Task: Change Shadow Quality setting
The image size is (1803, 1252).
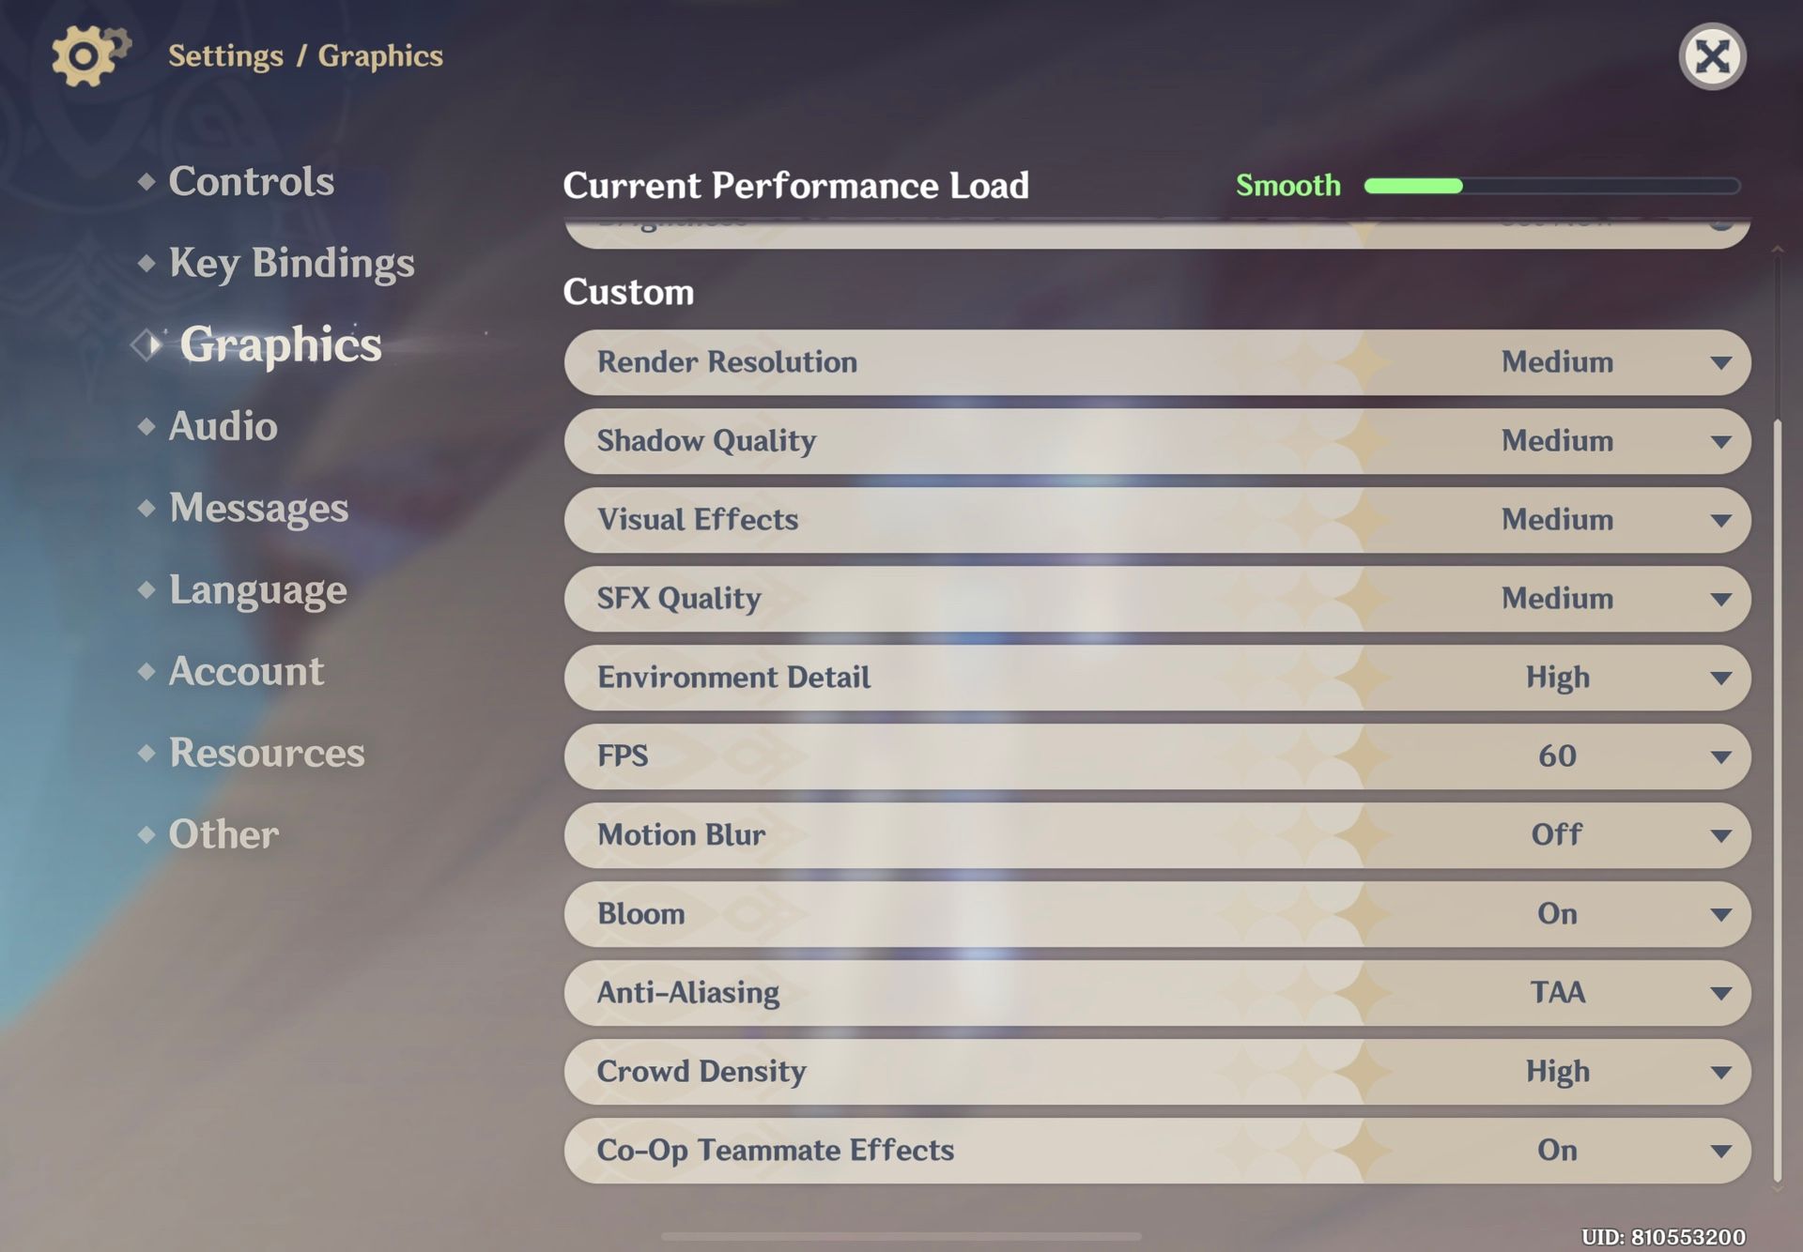Action: 1723,441
